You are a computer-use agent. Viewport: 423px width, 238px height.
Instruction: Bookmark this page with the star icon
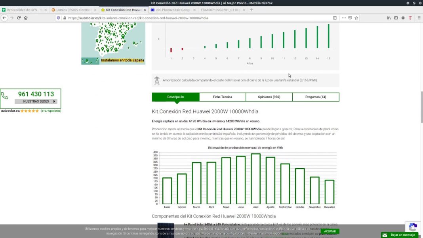(356, 18)
